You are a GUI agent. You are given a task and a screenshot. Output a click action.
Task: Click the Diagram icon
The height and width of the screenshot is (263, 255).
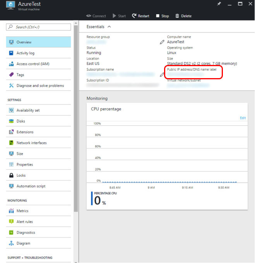pos(11,243)
